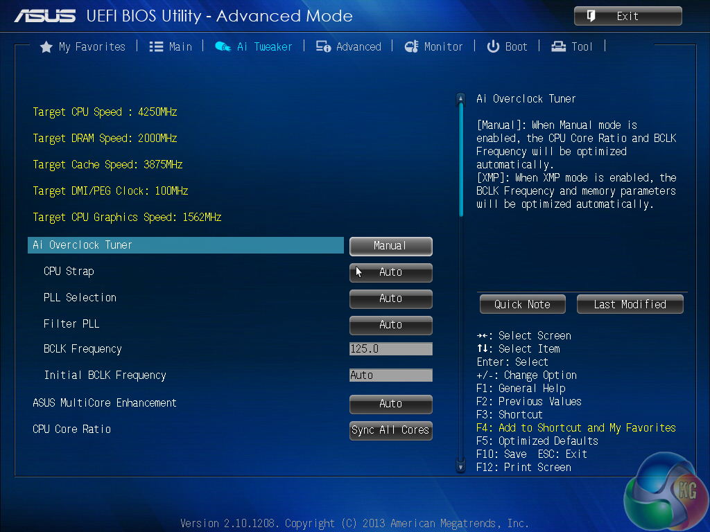Go to the Advanced tab
Image resolution: width=710 pixels, height=532 pixels.
pos(358,46)
